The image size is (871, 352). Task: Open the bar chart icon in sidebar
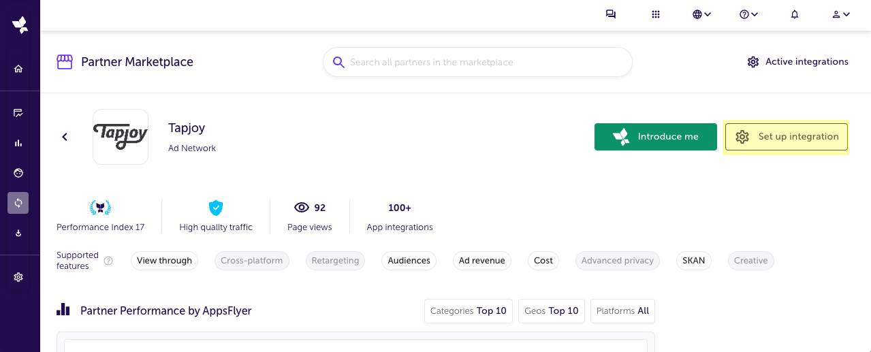pos(18,143)
